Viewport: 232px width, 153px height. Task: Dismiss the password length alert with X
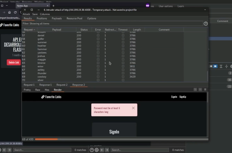click(133, 108)
